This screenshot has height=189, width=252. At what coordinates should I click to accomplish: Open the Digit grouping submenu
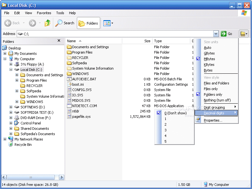coord(216,107)
